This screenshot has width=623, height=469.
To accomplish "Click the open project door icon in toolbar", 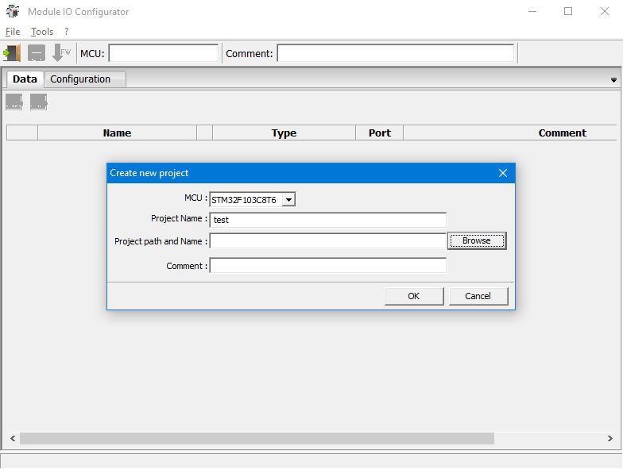I will (12, 52).
